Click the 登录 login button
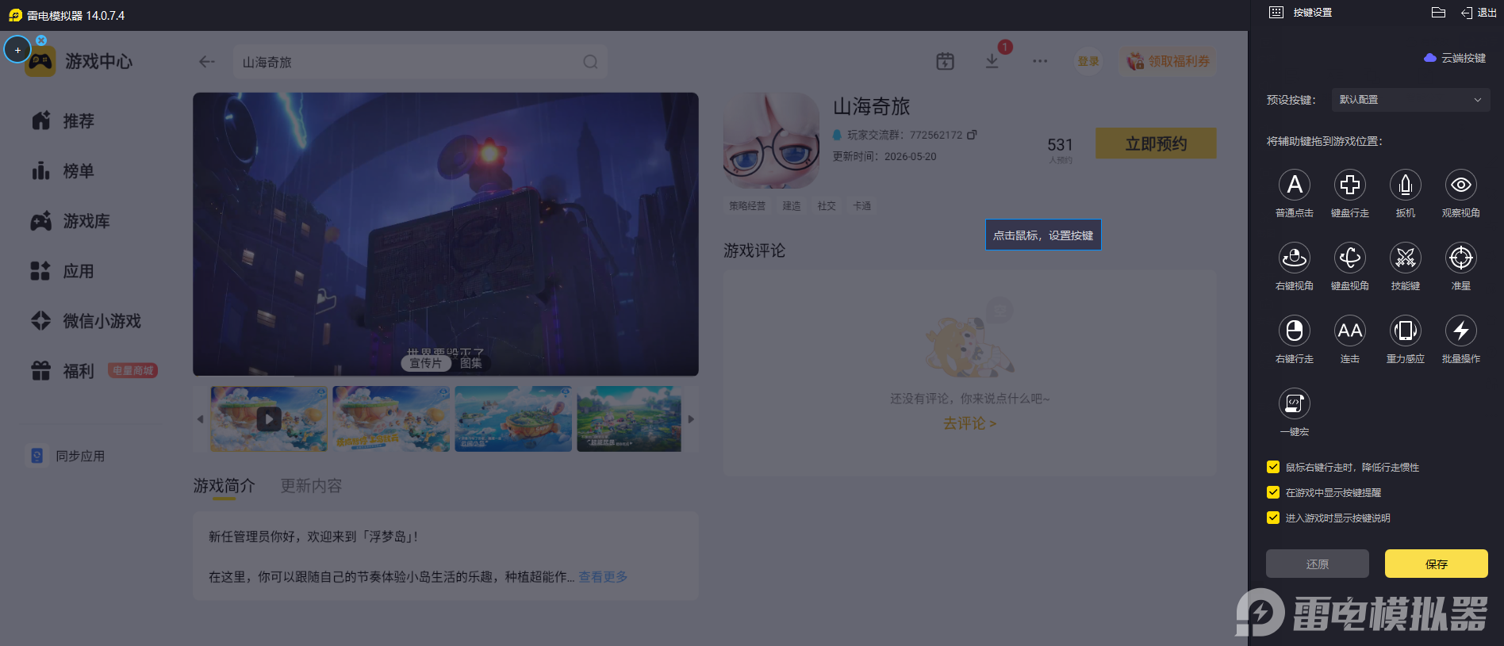This screenshot has height=646, width=1504. (x=1088, y=61)
